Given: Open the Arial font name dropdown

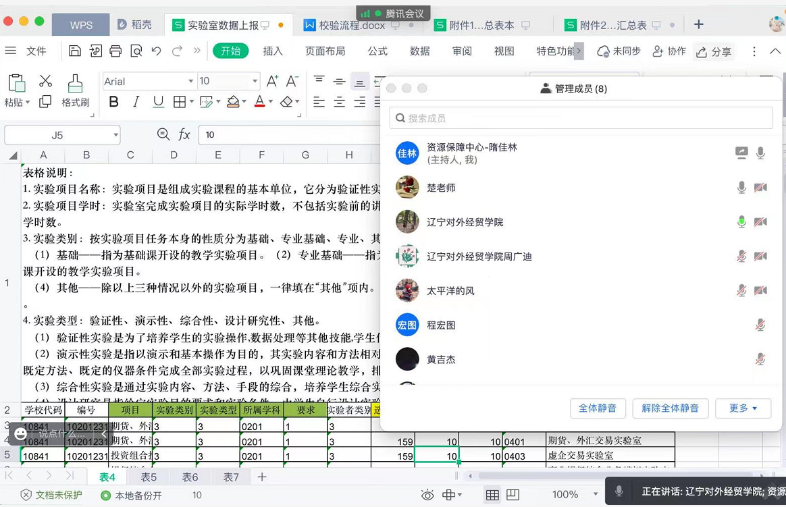Looking at the screenshot, I should pyautogui.click(x=191, y=81).
